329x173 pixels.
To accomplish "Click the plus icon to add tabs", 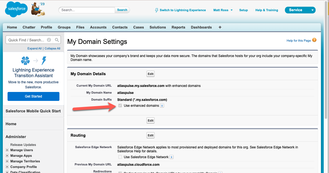I will point(220,27).
